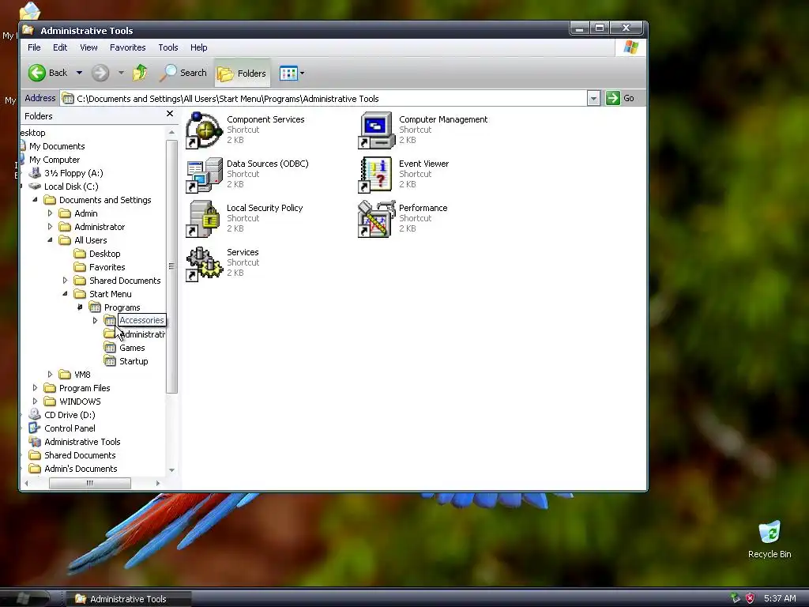Viewport: 809px width, 607px height.
Task: Select the Data Sources (ODBC) icon
Action: point(204,175)
